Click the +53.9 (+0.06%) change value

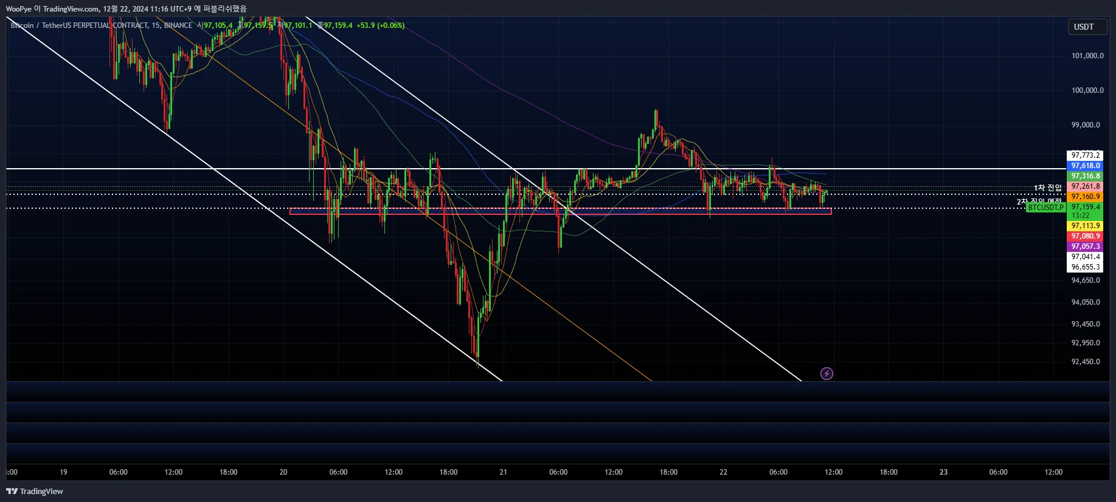(x=380, y=25)
